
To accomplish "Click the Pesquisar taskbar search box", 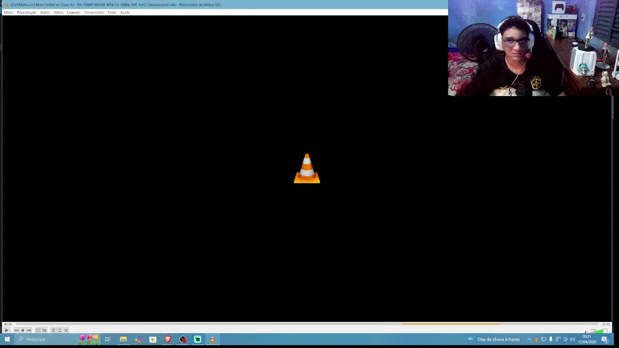I will click(57, 339).
